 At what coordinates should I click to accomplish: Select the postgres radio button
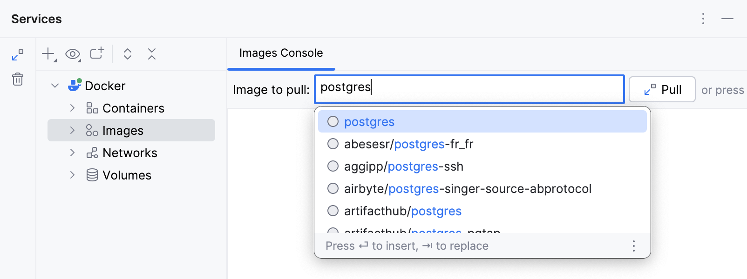(x=333, y=121)
